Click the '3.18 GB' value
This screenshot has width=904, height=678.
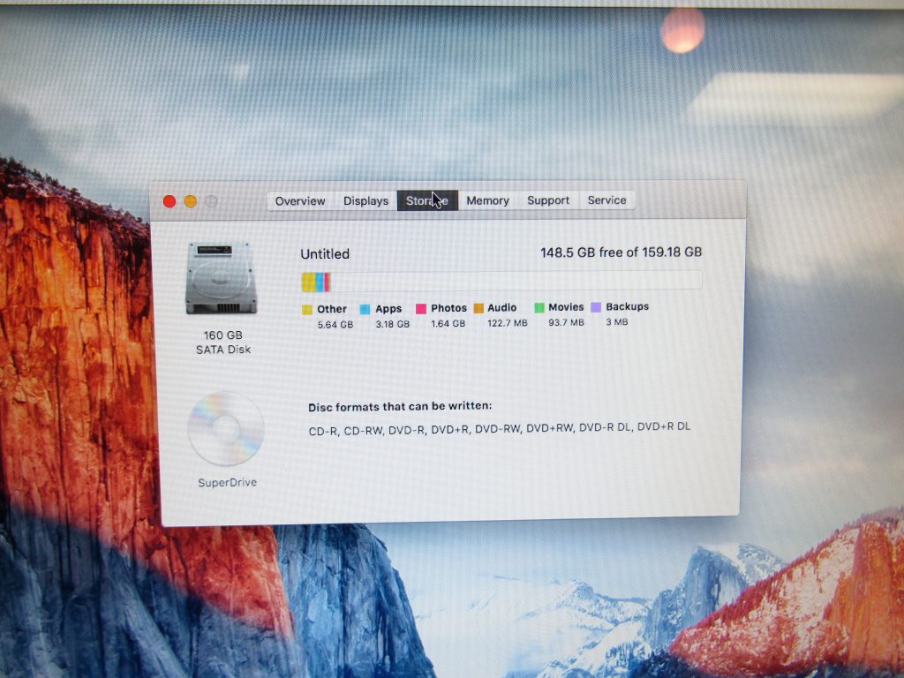tap(393, 324)
